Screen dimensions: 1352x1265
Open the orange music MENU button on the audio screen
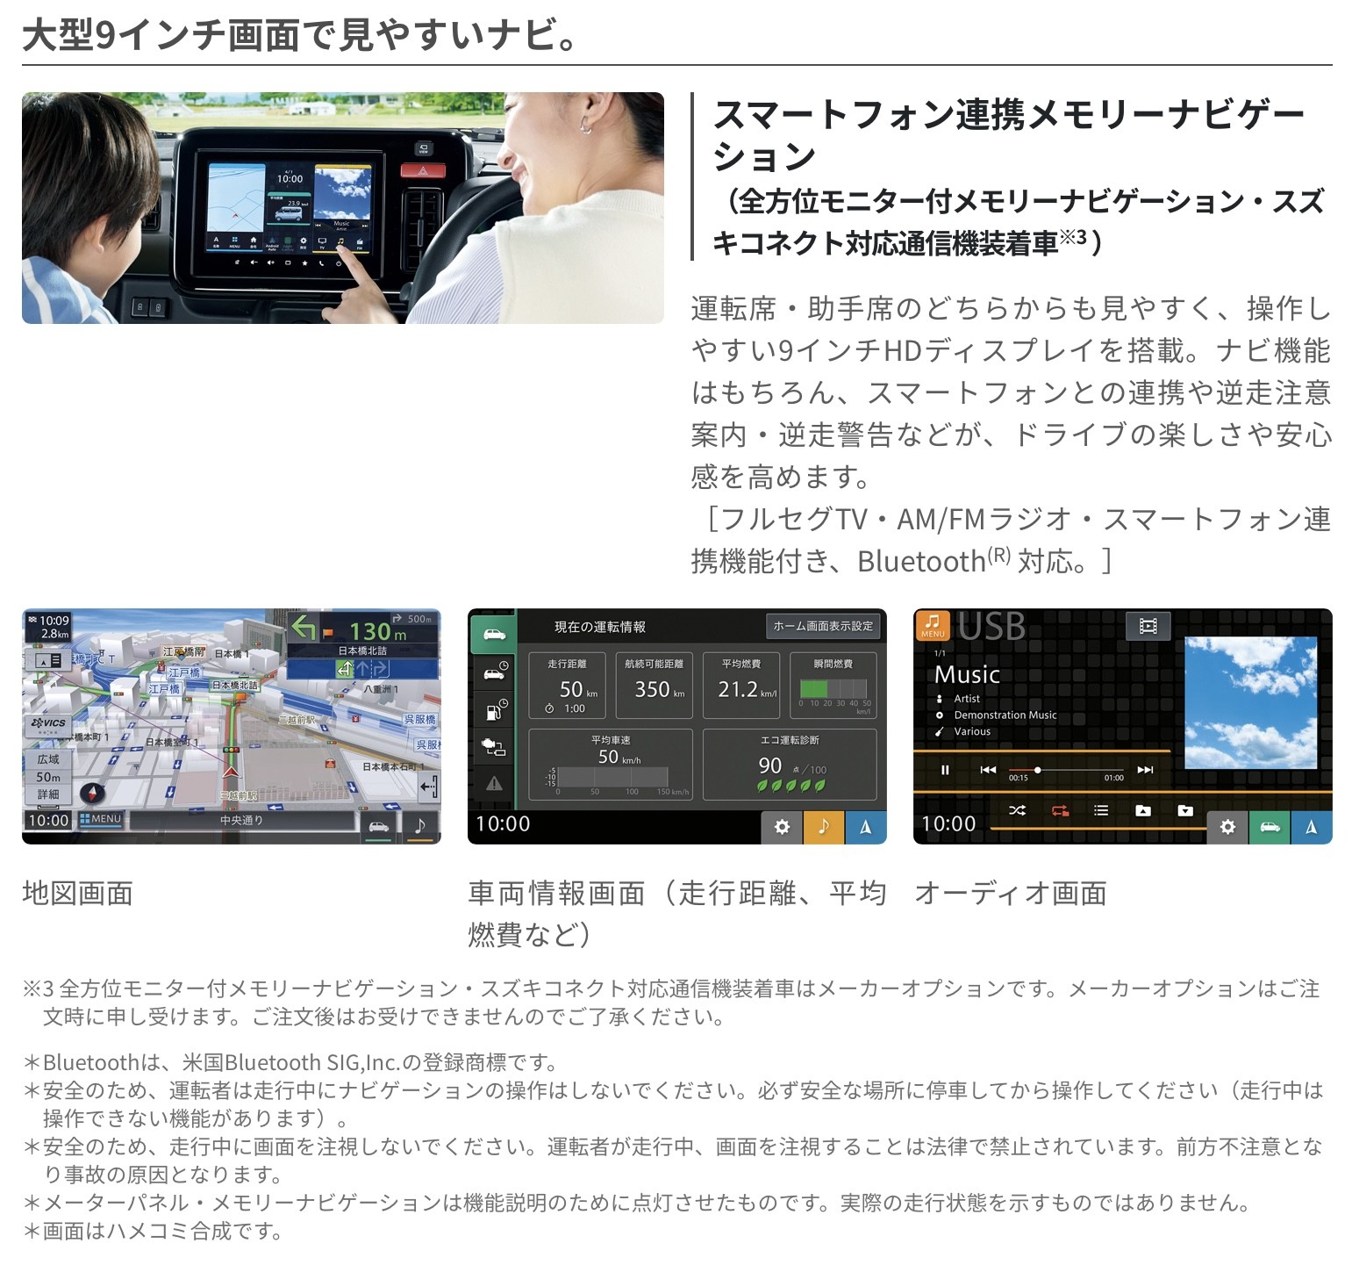933,624
